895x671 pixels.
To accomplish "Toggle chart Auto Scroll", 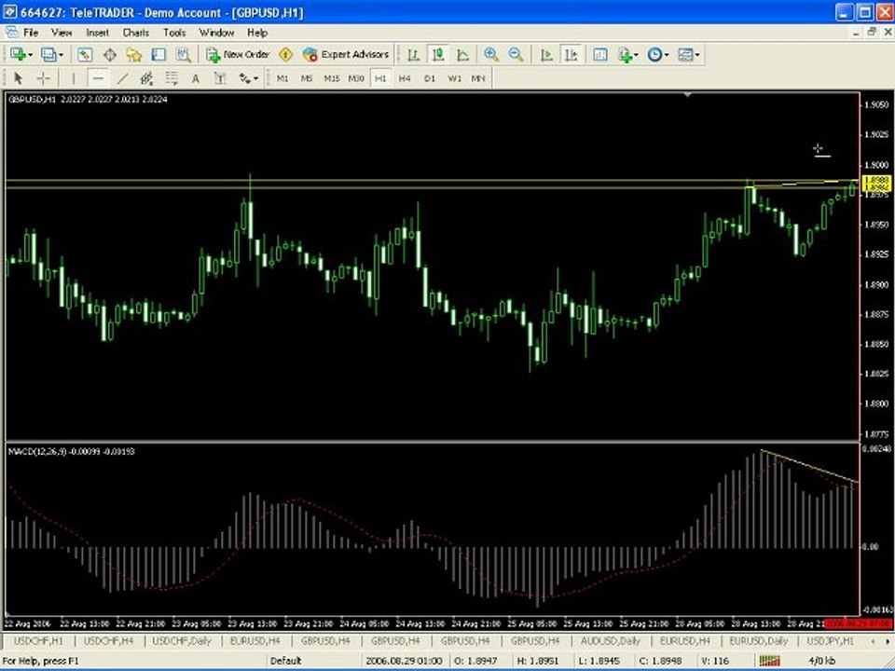I will 546,55.
